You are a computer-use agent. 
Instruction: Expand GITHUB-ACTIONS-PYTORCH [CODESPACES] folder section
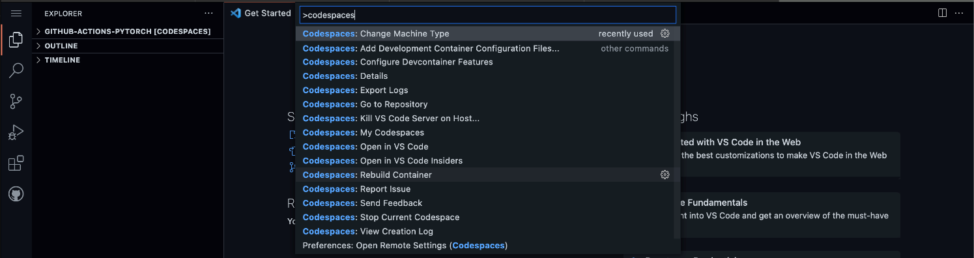[x=128, y=31]
